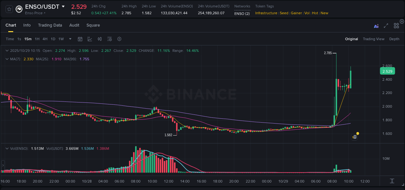
Task: Open the layout widgets panel
Action: (x=396, y=26)
